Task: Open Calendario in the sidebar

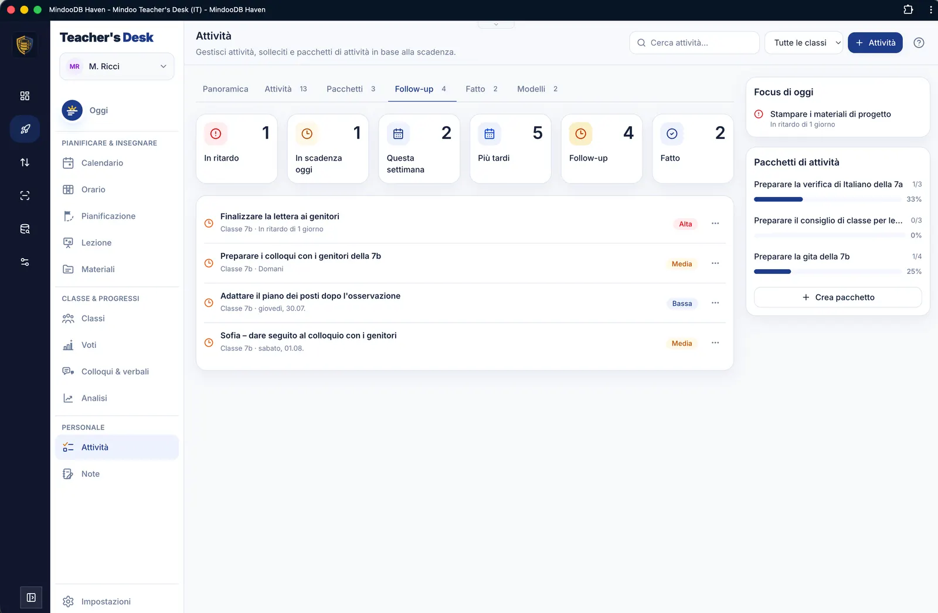Action: (x=117, y=163)
